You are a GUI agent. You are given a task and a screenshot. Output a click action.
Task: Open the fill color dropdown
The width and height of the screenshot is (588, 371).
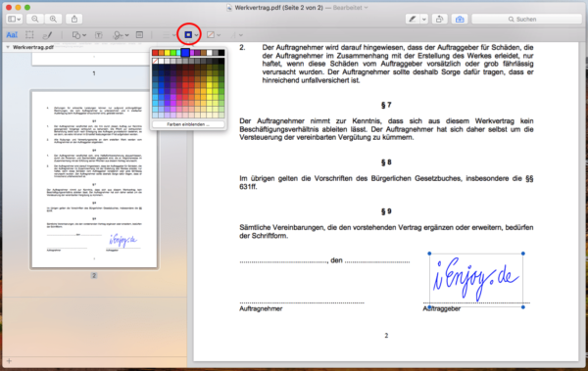click(214, 35)
